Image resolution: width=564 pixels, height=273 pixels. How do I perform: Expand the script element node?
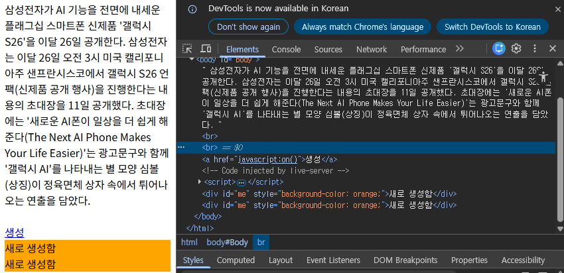click(200, 182)
